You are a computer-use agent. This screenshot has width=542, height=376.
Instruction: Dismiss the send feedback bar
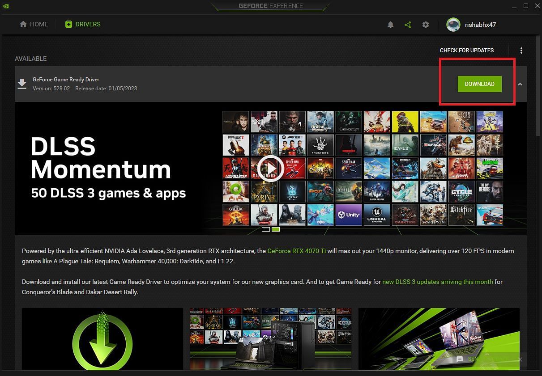point(520,359)
